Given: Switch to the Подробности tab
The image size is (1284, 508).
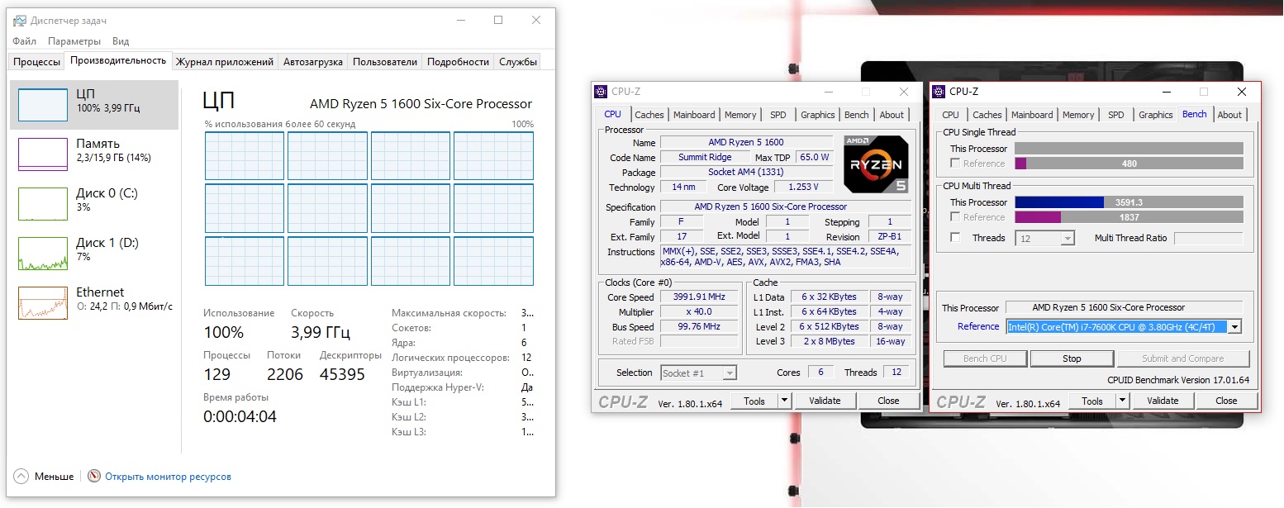Looking at the screenshot, I should (459, 62).
